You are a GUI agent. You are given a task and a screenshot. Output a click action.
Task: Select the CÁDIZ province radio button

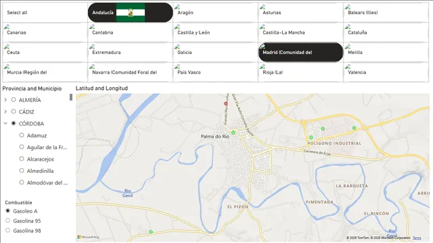tap(14, 111)
